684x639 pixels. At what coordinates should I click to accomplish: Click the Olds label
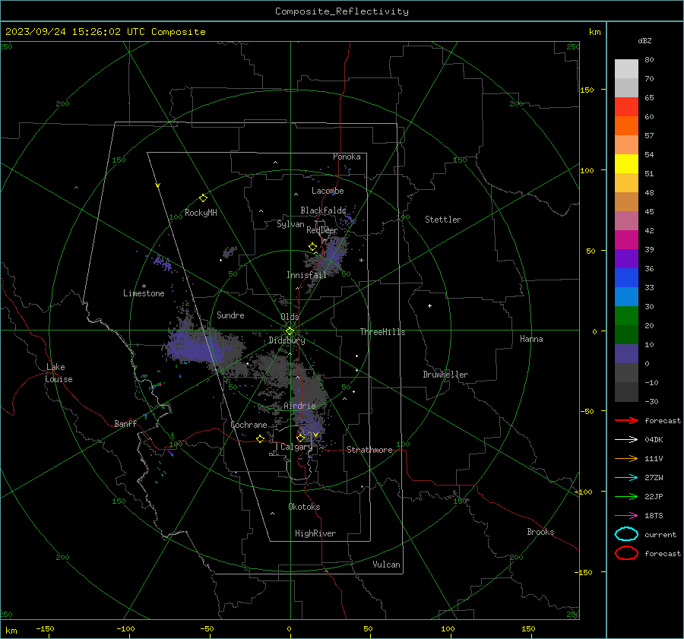click(x=290, y=317)
